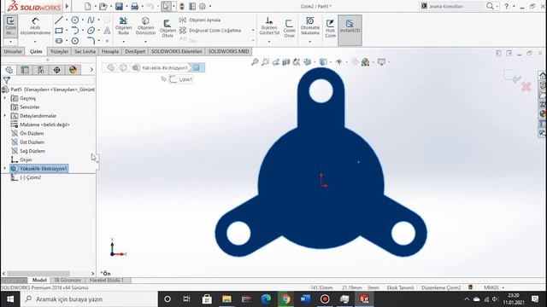
Task: Click İlişkileri Göster/Sil relations tool
Action: [269, 26]
